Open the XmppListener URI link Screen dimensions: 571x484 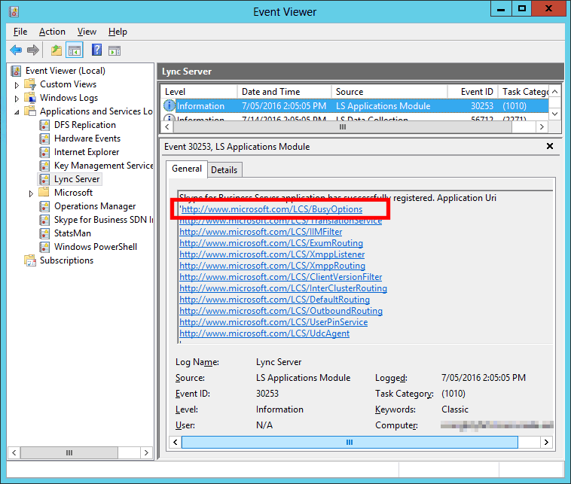(x=272, y=254)
